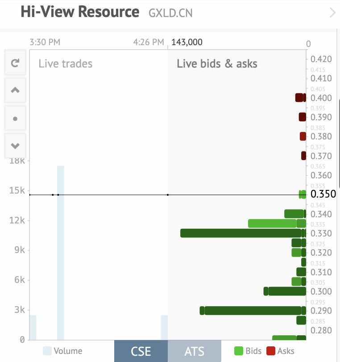Click the light blue Volume swatch

(47, 351)
